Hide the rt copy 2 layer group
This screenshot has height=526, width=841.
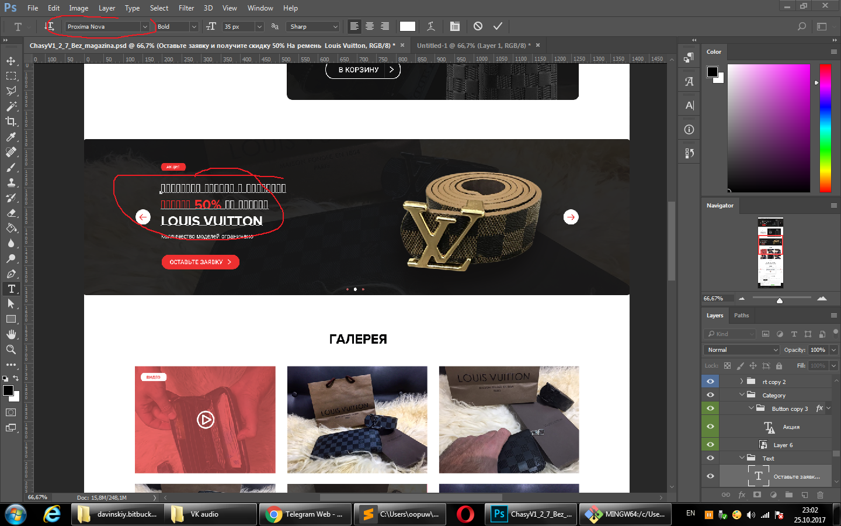point(710,382)
